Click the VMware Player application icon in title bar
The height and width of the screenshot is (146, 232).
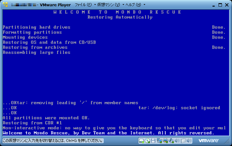(x=5, y=5)
